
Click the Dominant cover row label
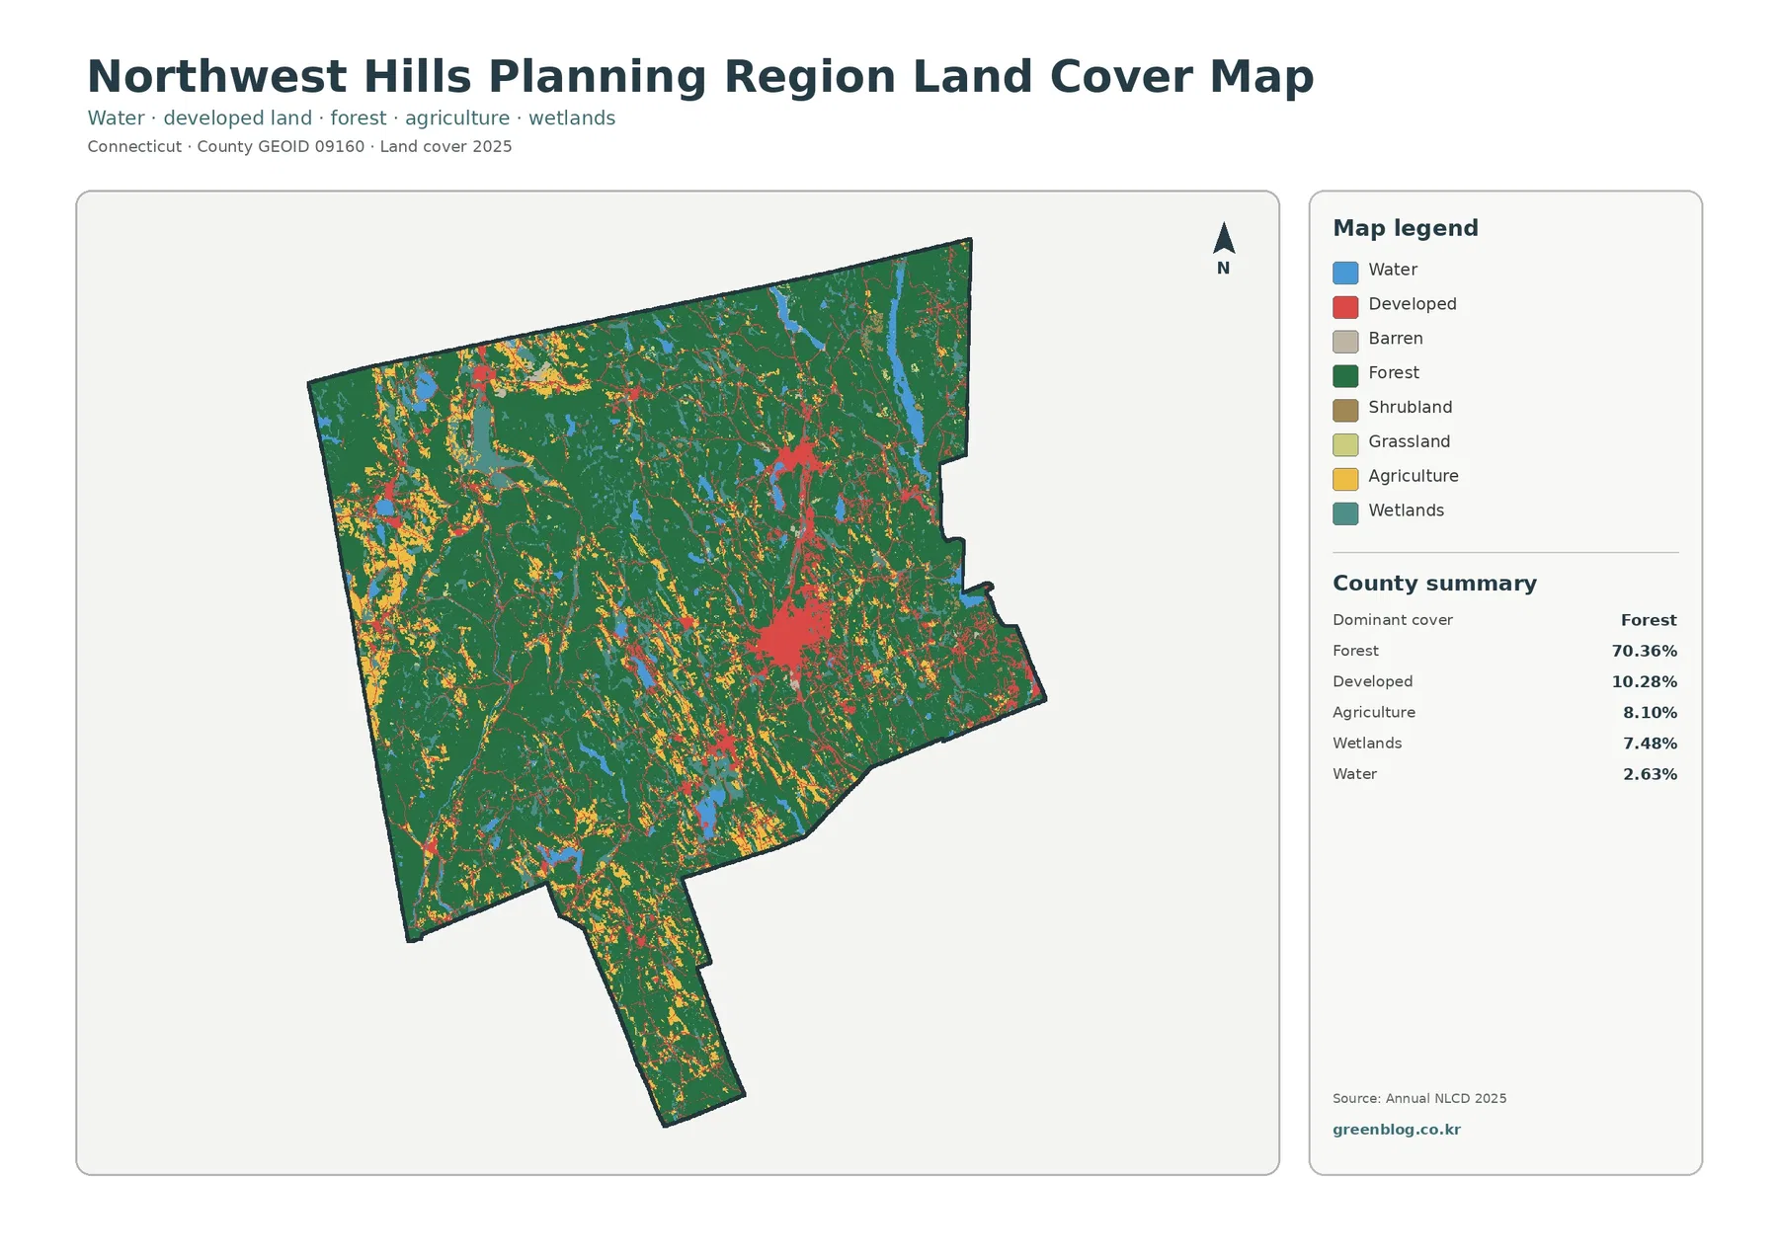1393,620
